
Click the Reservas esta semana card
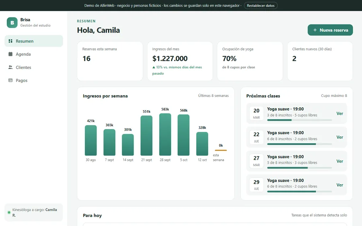coord(110,61)
